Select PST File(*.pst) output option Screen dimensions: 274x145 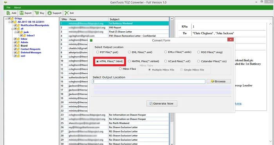[x=97, y=52]
